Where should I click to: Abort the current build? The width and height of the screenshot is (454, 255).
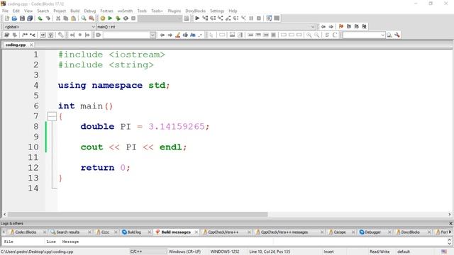133,18
